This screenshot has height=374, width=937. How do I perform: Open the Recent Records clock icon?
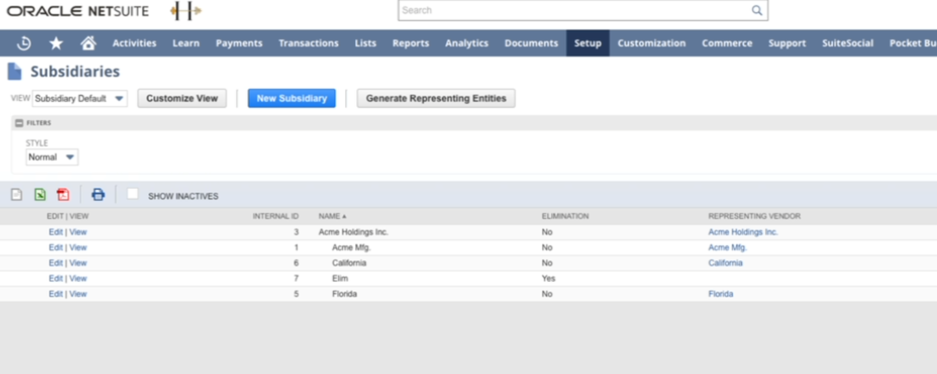(x=24, y=43)
